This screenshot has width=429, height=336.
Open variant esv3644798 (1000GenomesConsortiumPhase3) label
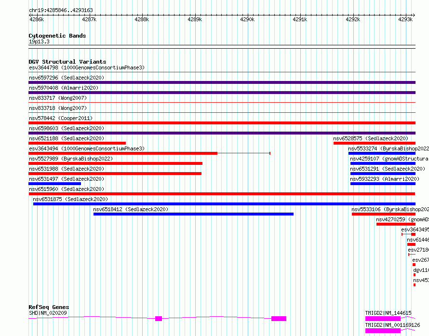point(87,67)
